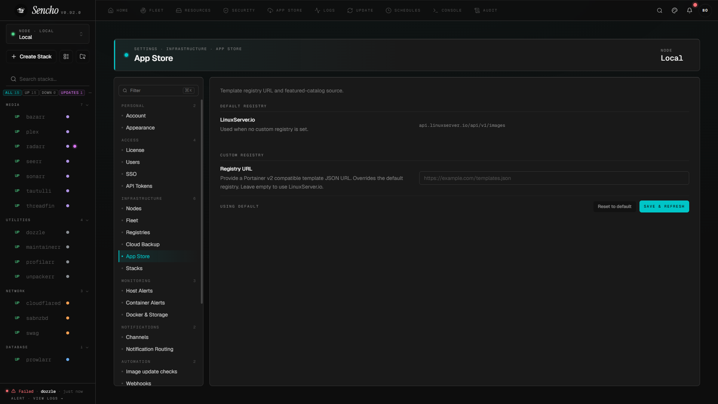Open Users settings
This screenshot has width=718, height=404.
click(159, 162)
